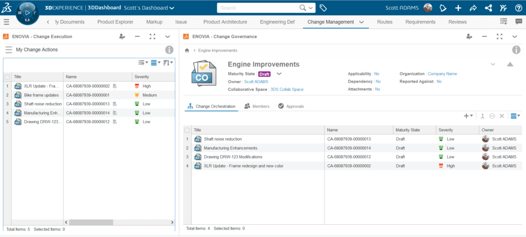Open view mode dropdown in orchestration toolbar
This screenshot has width=526, height=237.
(x=515, y=116)
